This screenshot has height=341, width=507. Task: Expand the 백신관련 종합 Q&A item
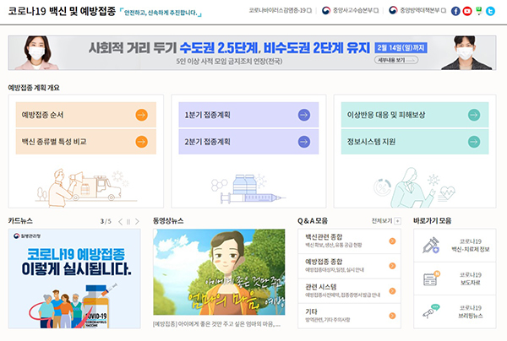[392, 242]
